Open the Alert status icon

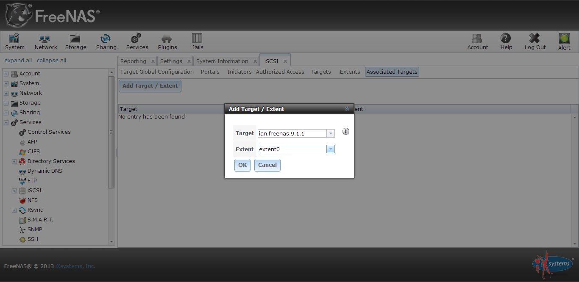[x=564, y=42]
